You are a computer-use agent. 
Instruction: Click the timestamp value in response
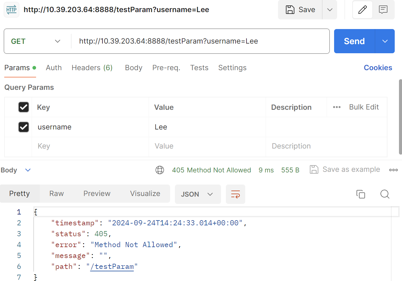pyautogui.click(x=175, y=223)
